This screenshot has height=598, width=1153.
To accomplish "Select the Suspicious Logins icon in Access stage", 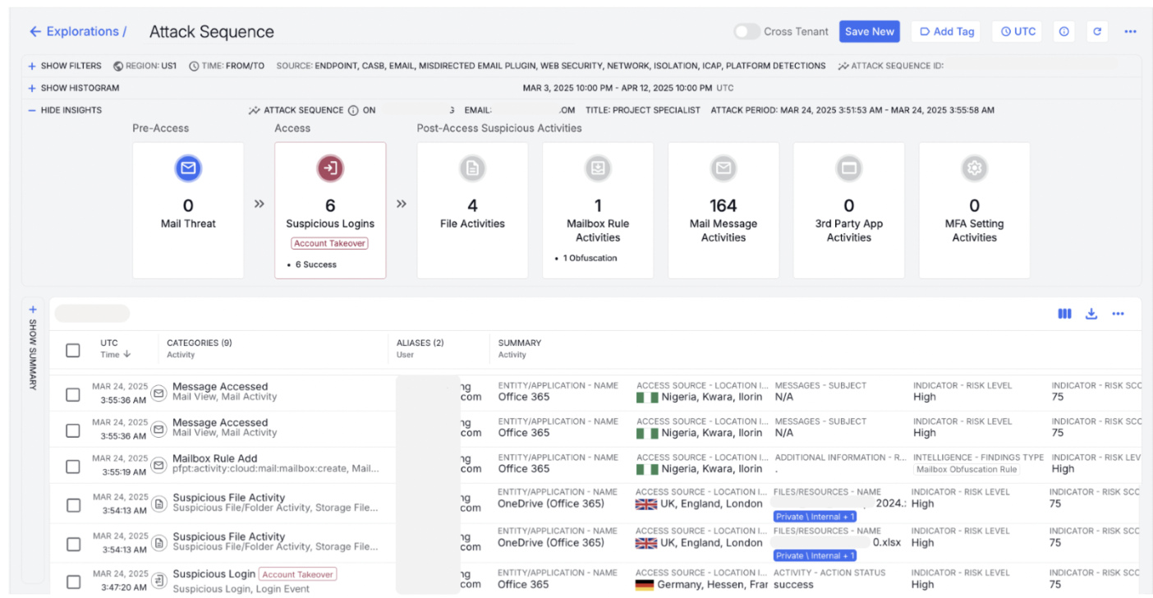I will (x=330, y=168).
